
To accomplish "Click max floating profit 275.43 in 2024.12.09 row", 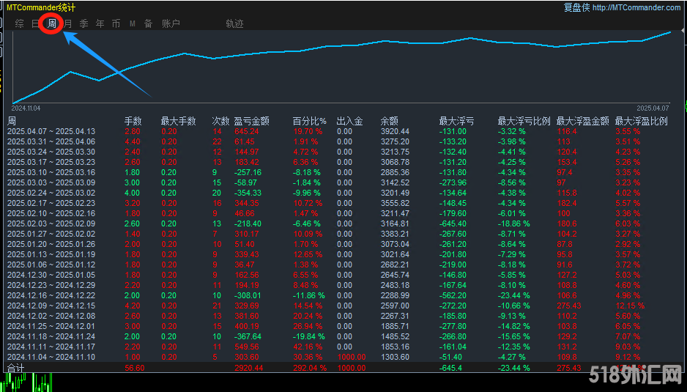I will pos(568,306).
